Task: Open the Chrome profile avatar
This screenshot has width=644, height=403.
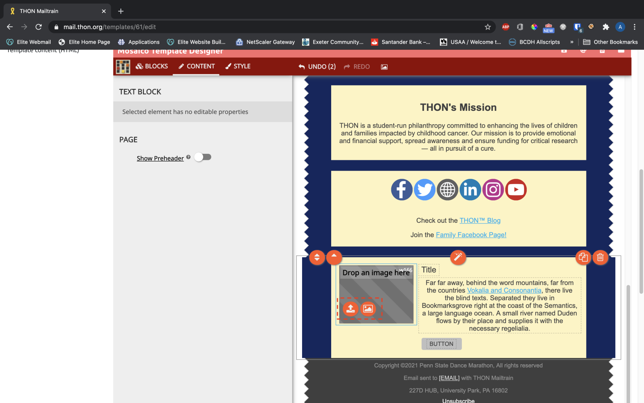Action: 620,27
